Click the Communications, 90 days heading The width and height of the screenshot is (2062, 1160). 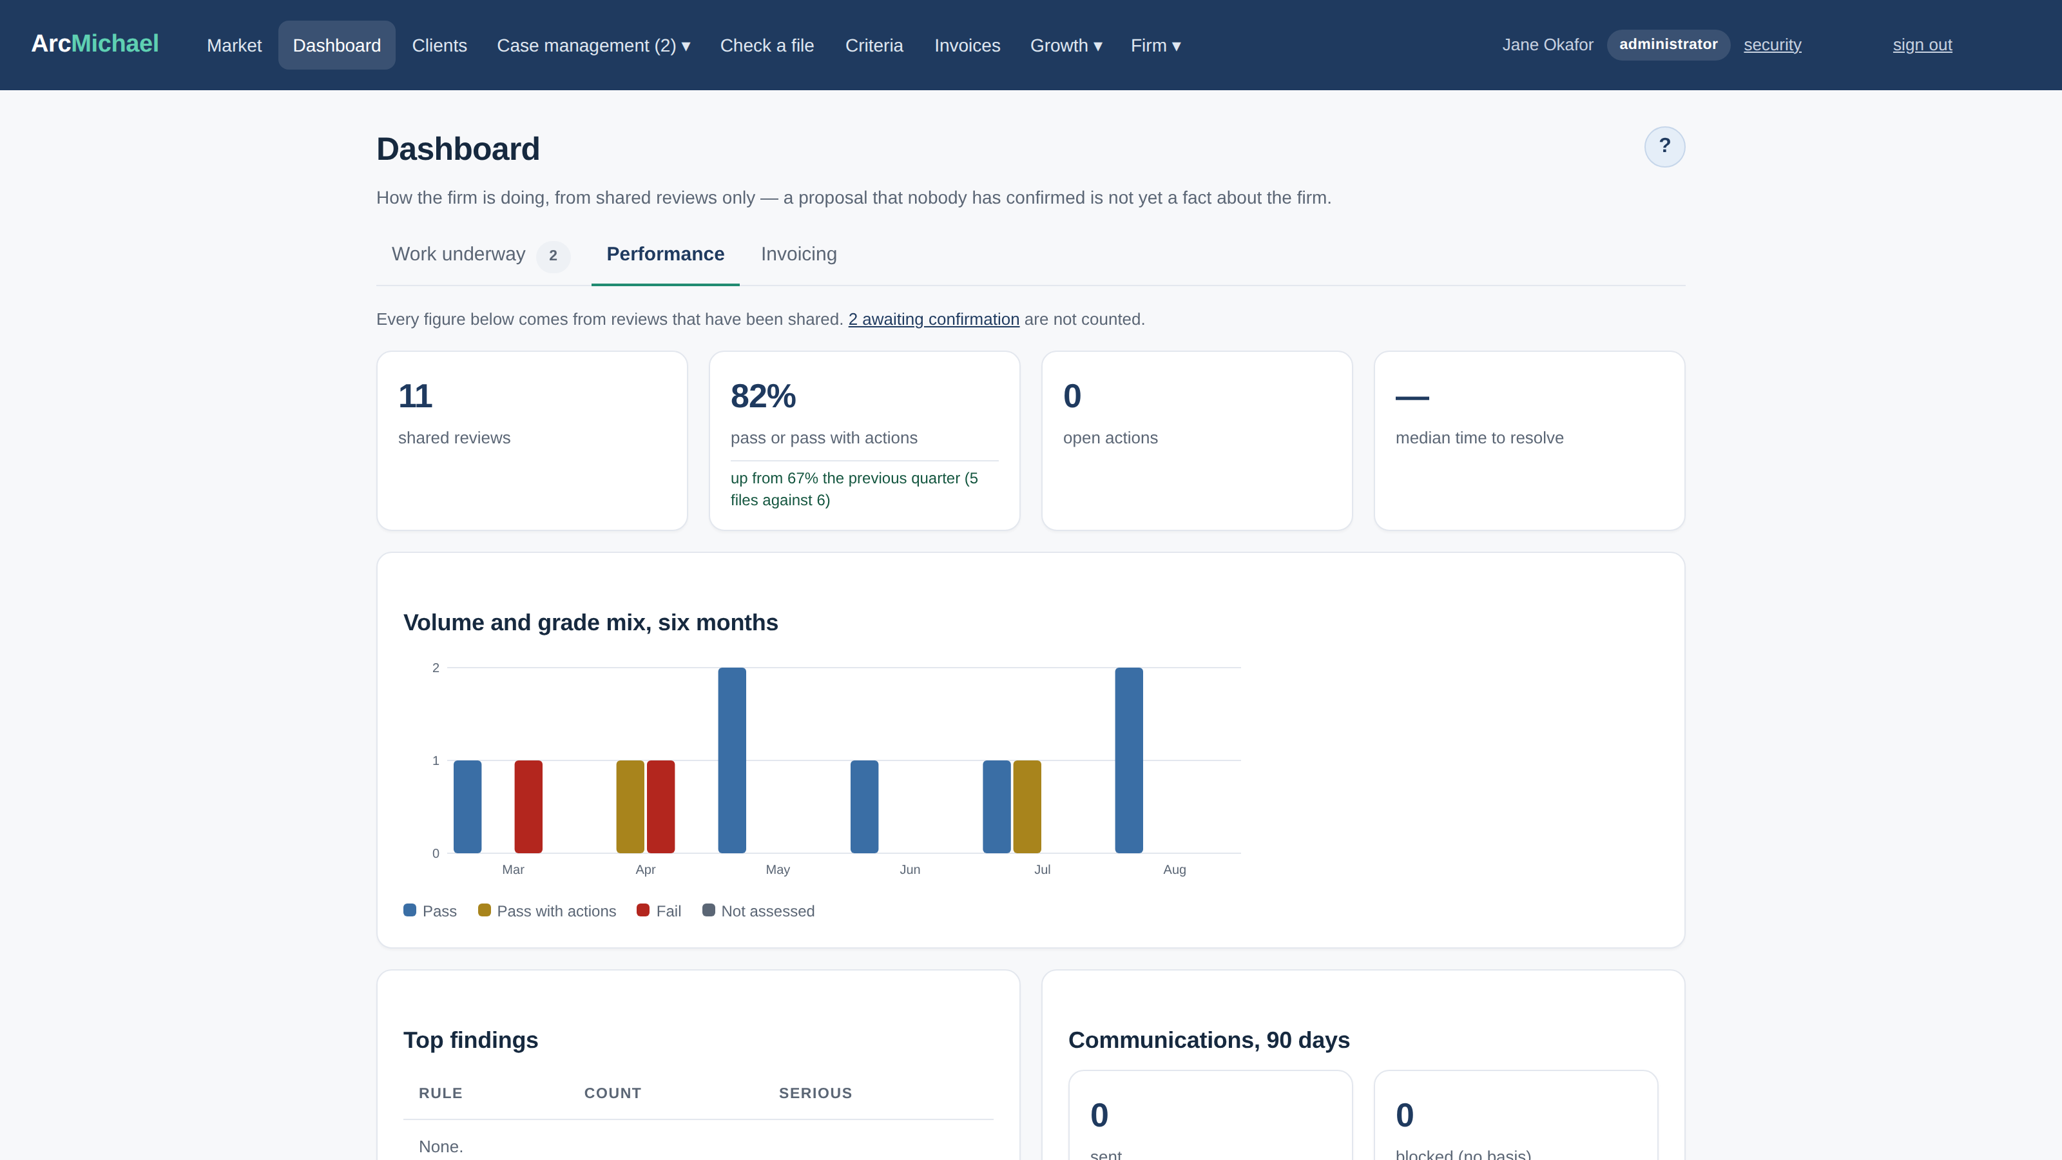pyautogui.click(x=1209, y=1040)
